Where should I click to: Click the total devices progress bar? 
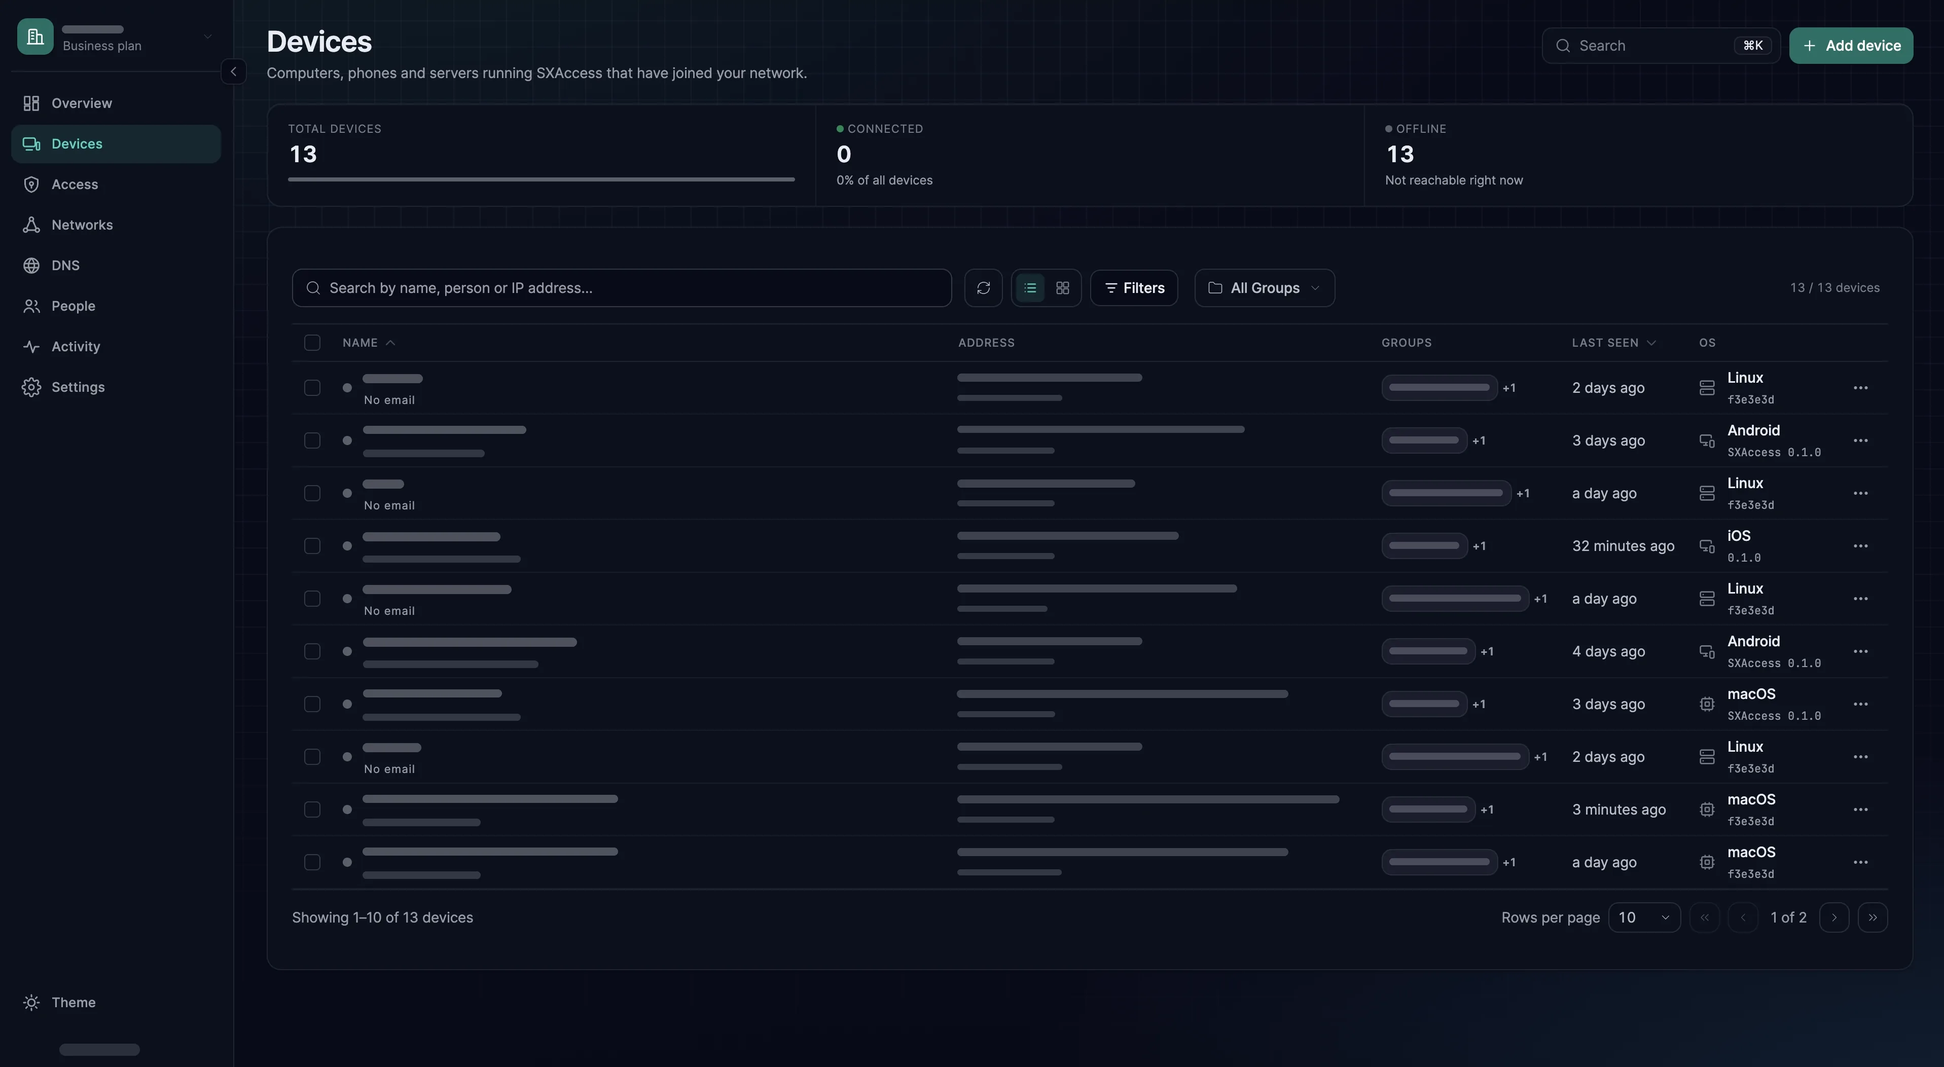[541, 179]
